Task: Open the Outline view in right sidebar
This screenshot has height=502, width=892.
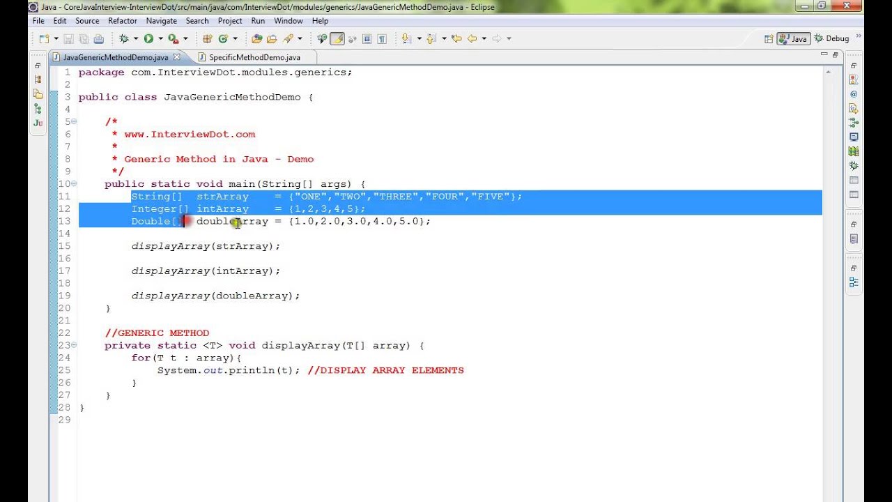Action: [x=854, y=282]
